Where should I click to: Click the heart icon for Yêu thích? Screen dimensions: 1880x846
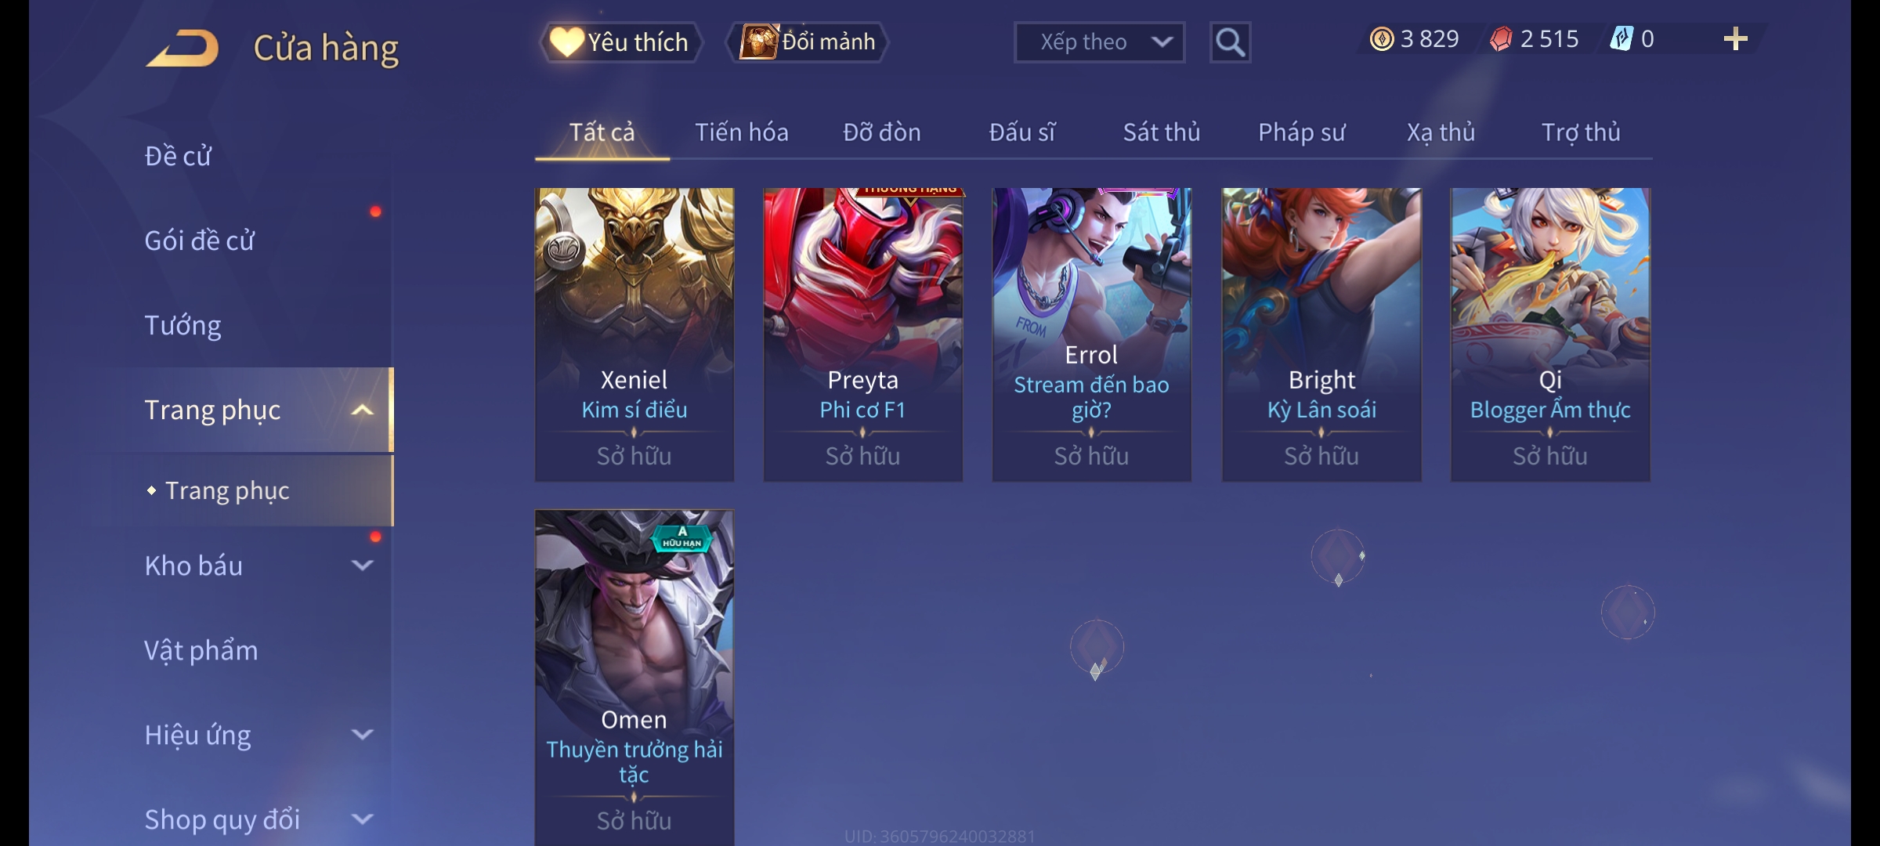coord(566,42)
